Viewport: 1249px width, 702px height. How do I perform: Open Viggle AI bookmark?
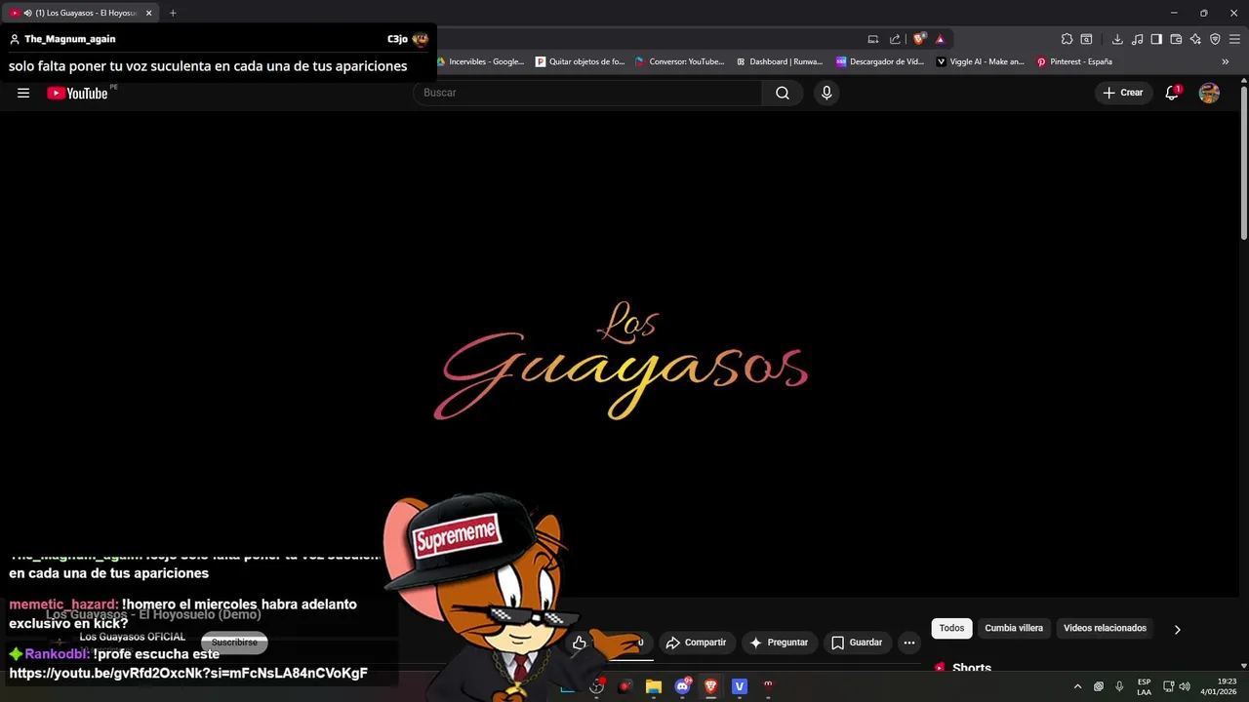[981, 61]
